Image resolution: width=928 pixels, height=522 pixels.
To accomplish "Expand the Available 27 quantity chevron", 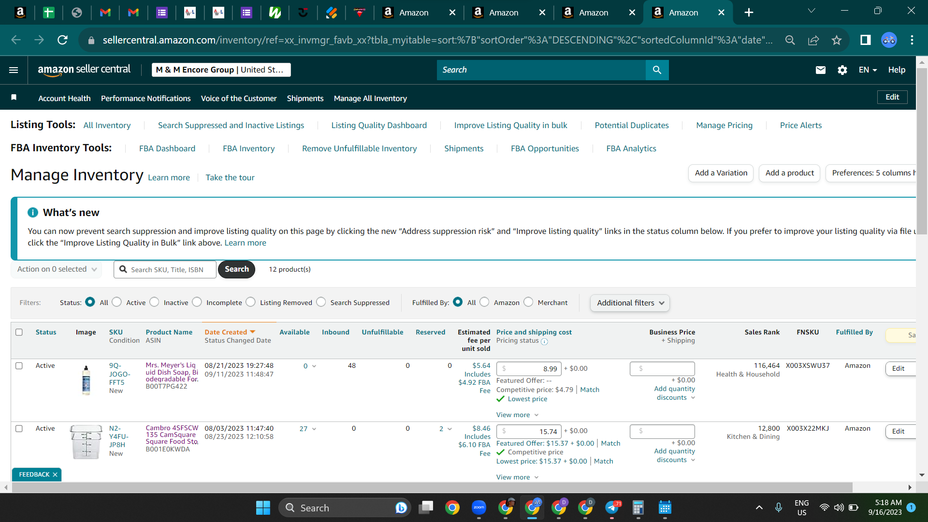I will click(314, 429).
